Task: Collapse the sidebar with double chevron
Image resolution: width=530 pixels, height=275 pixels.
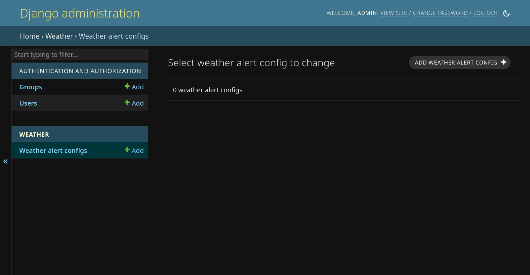Action: click(6, 161)
